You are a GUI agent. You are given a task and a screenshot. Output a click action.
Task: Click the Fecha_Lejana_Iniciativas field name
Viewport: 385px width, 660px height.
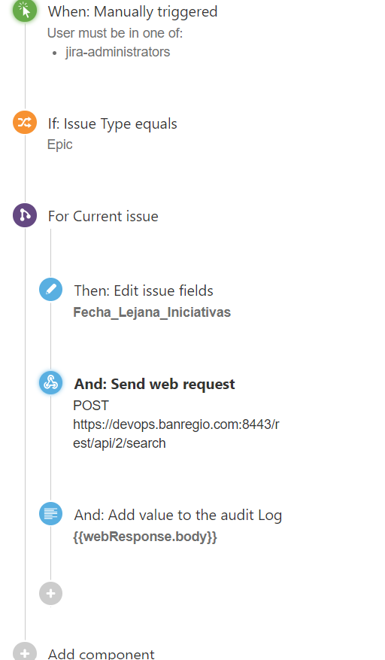pyautogui.click(x=152, y=312)
